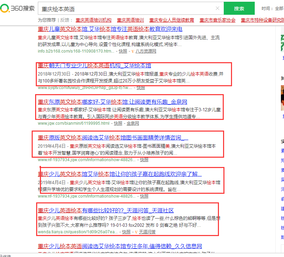Viewport: 284px width, 257px height.
Task: Click the URL info.b2b168.com/s168-110908170.htm
Action: pyautogui.click(x=76, y=51)
